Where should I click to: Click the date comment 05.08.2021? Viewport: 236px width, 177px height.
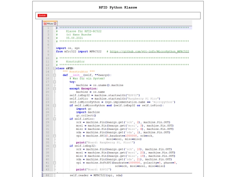pyautogui.click(x=74, y=38)
